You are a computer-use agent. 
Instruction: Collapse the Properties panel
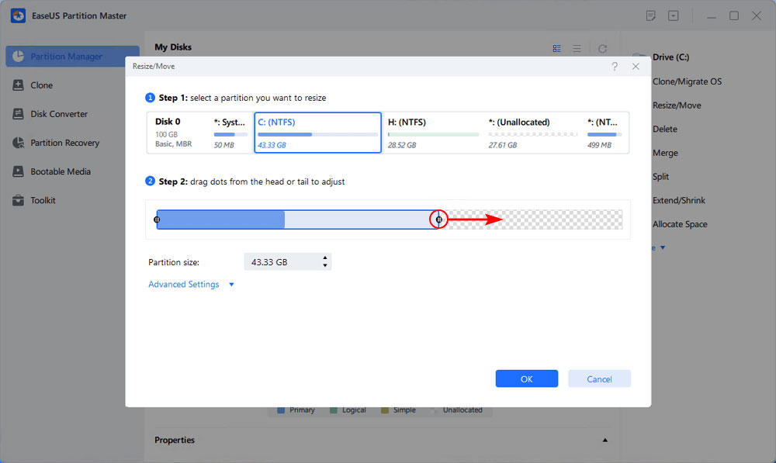pyautogui.click(x=605, y=440)
